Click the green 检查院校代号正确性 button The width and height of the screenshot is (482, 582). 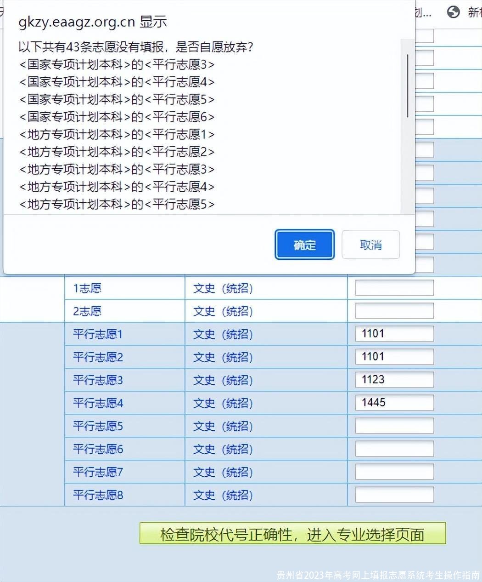292,535
